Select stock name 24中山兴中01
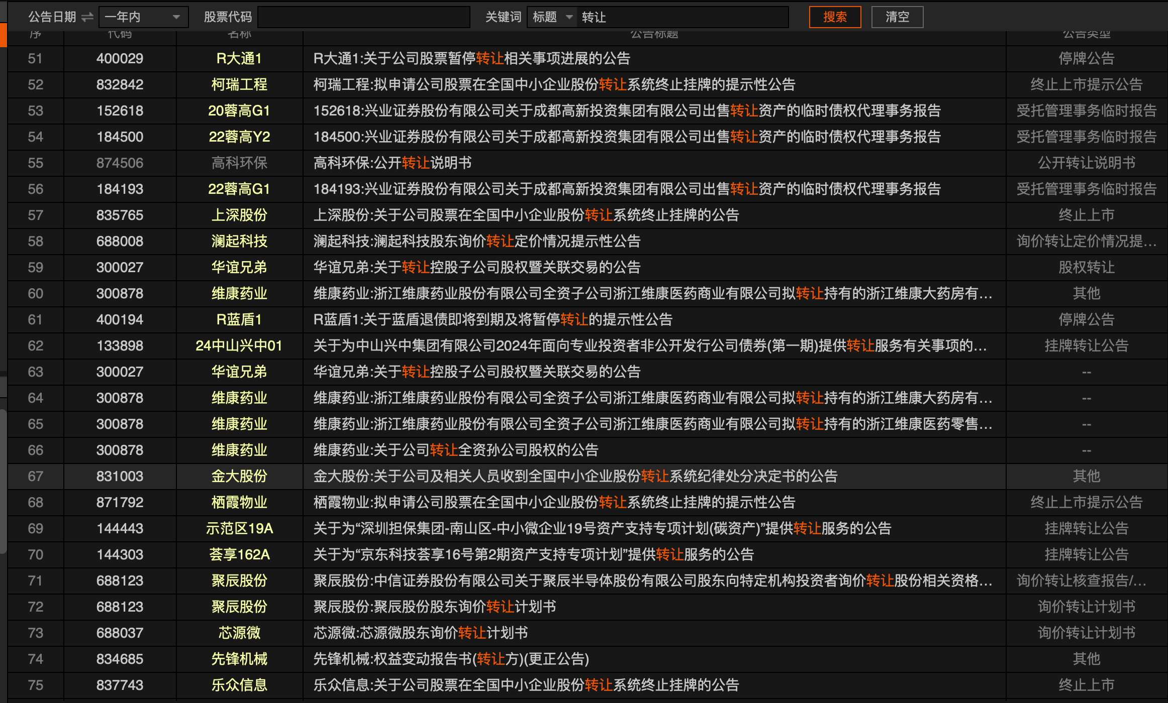This screenshot has height=703, width=1168. 239,345
